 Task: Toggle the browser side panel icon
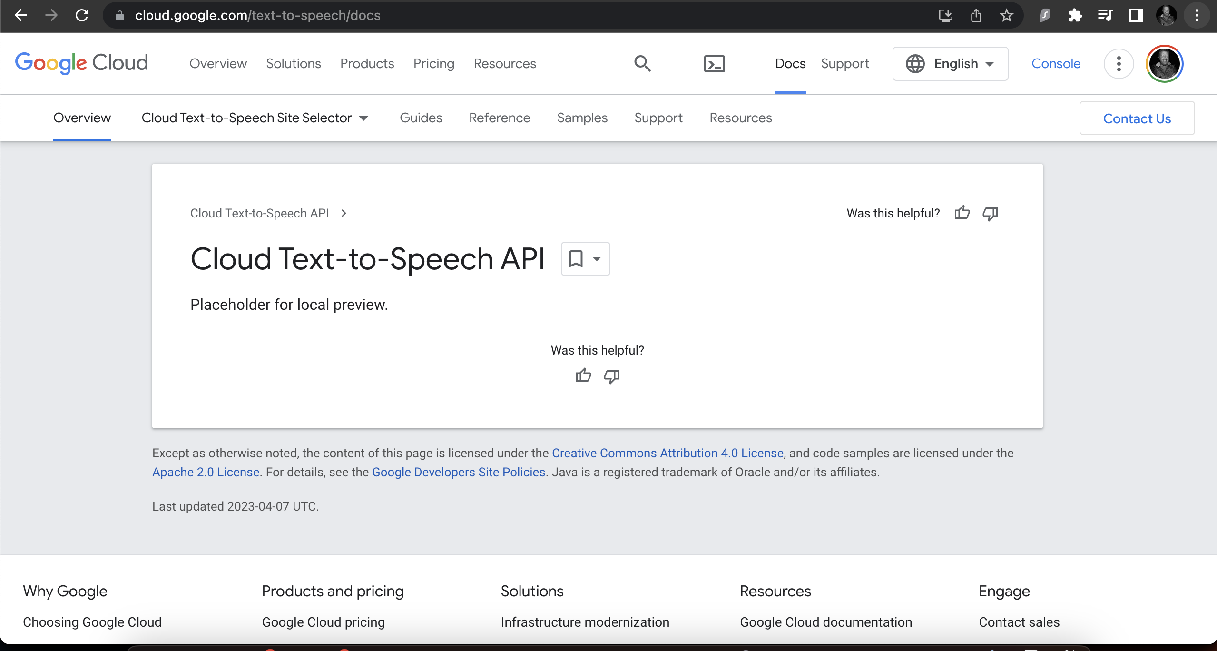[x=1136, y=16]
